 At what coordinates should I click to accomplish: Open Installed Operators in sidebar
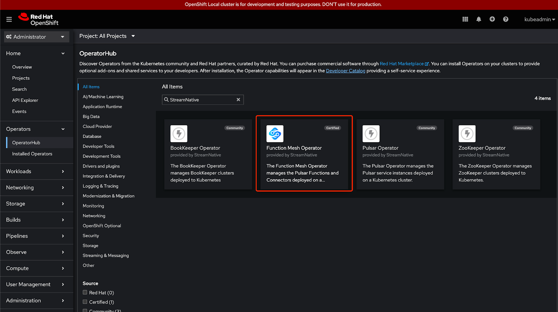tap(32, 154)
